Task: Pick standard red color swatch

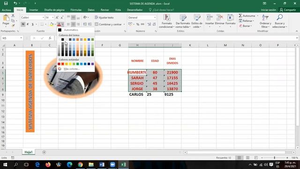Action: 63,64
